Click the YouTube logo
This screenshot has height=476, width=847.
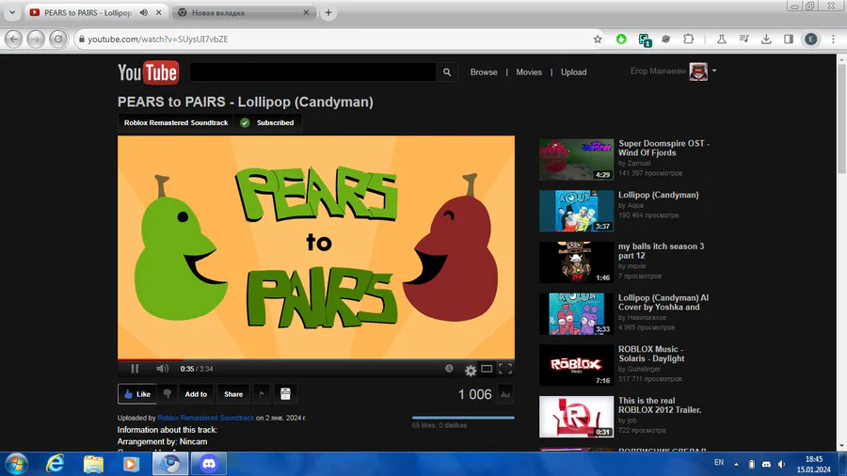pyautogui.click(x=148, y=72)
